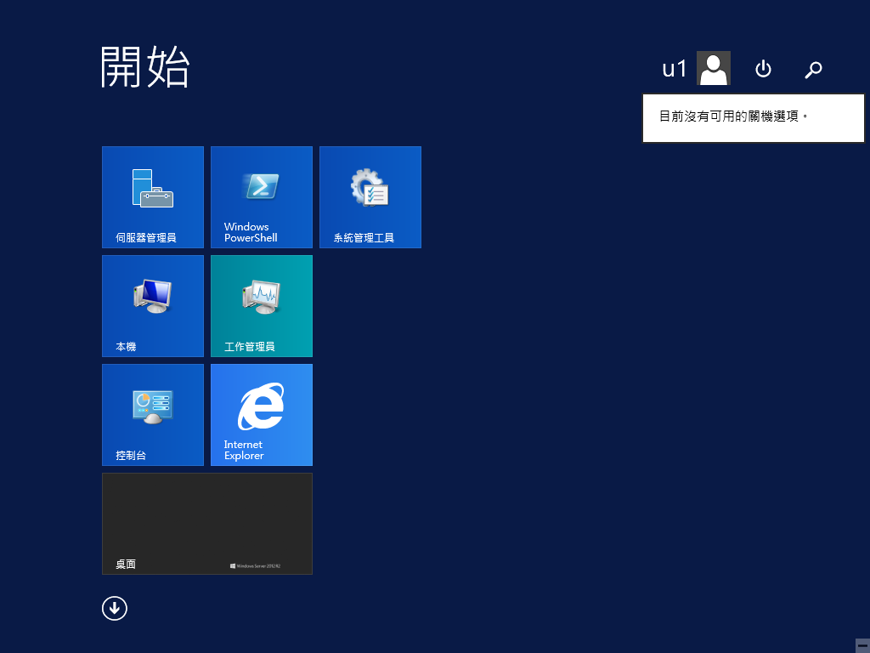This screenshot has height=653, width=870.
Task: Launch the Internet Explorer tile
Action: click(262, 415)
